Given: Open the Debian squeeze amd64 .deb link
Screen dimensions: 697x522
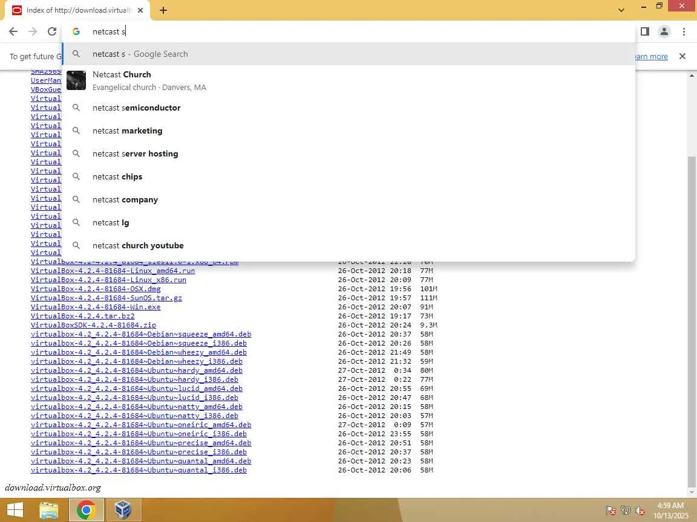Looking at the screenshot, I should 141,334.
